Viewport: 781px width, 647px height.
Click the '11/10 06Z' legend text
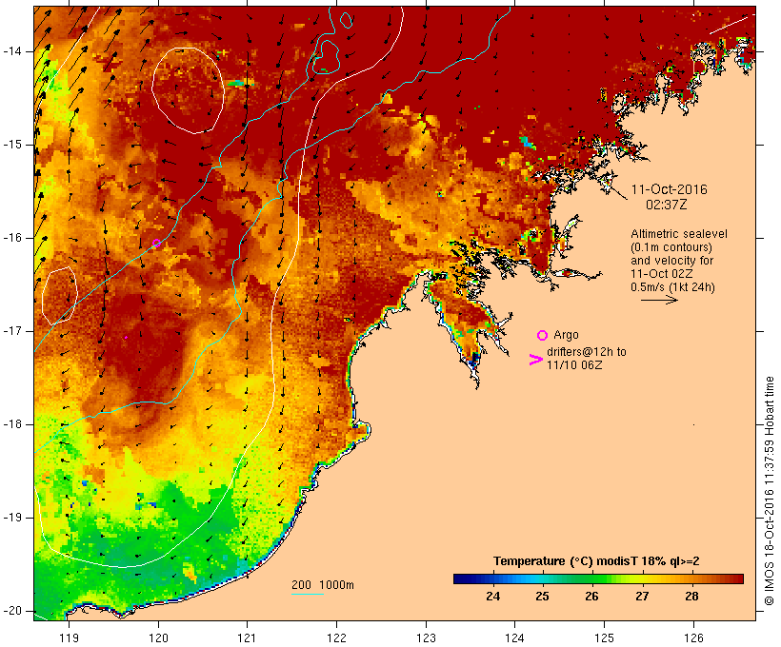(574, 364)
